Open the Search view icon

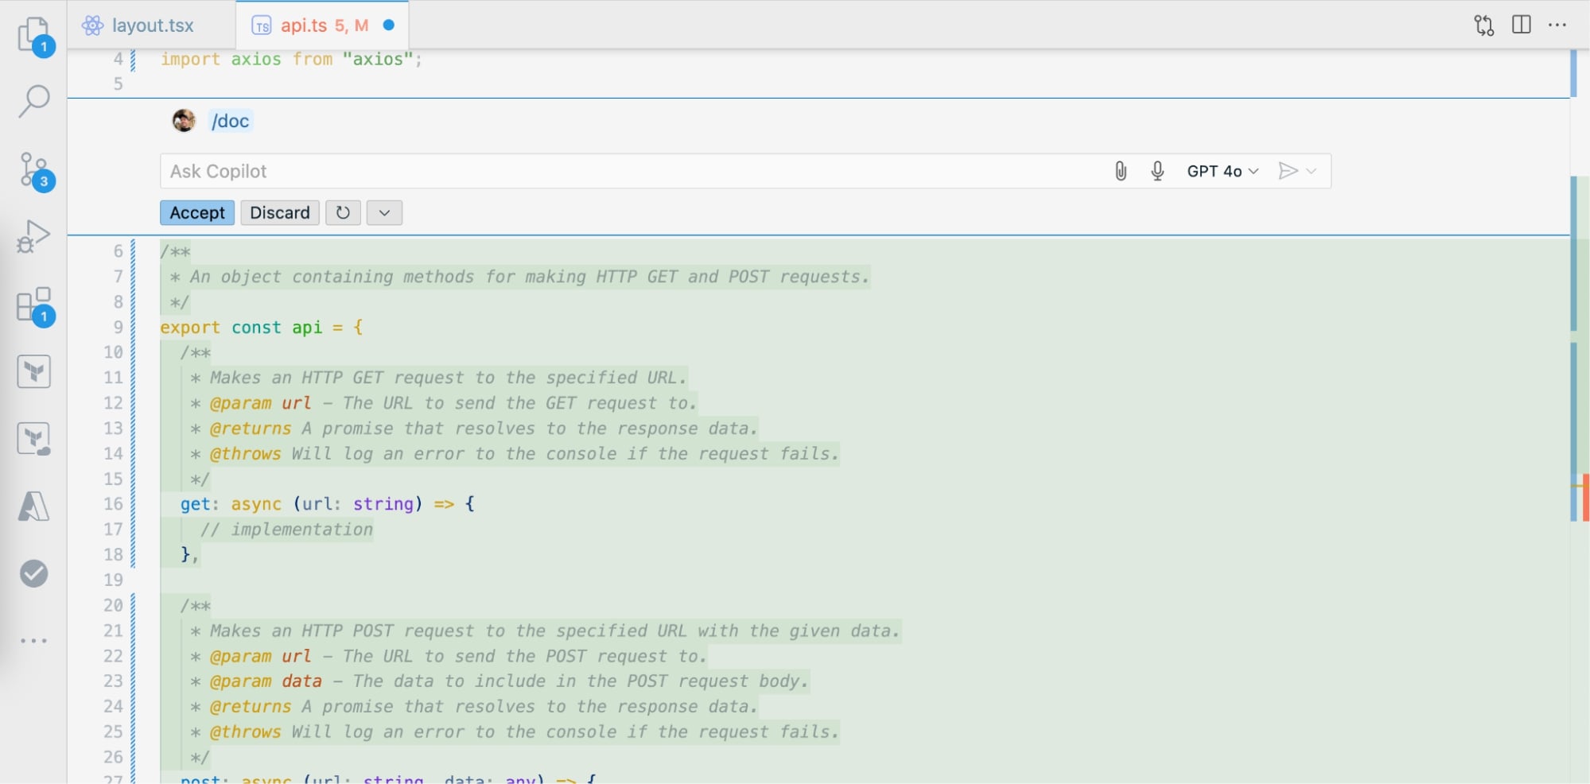coord(33,101)
